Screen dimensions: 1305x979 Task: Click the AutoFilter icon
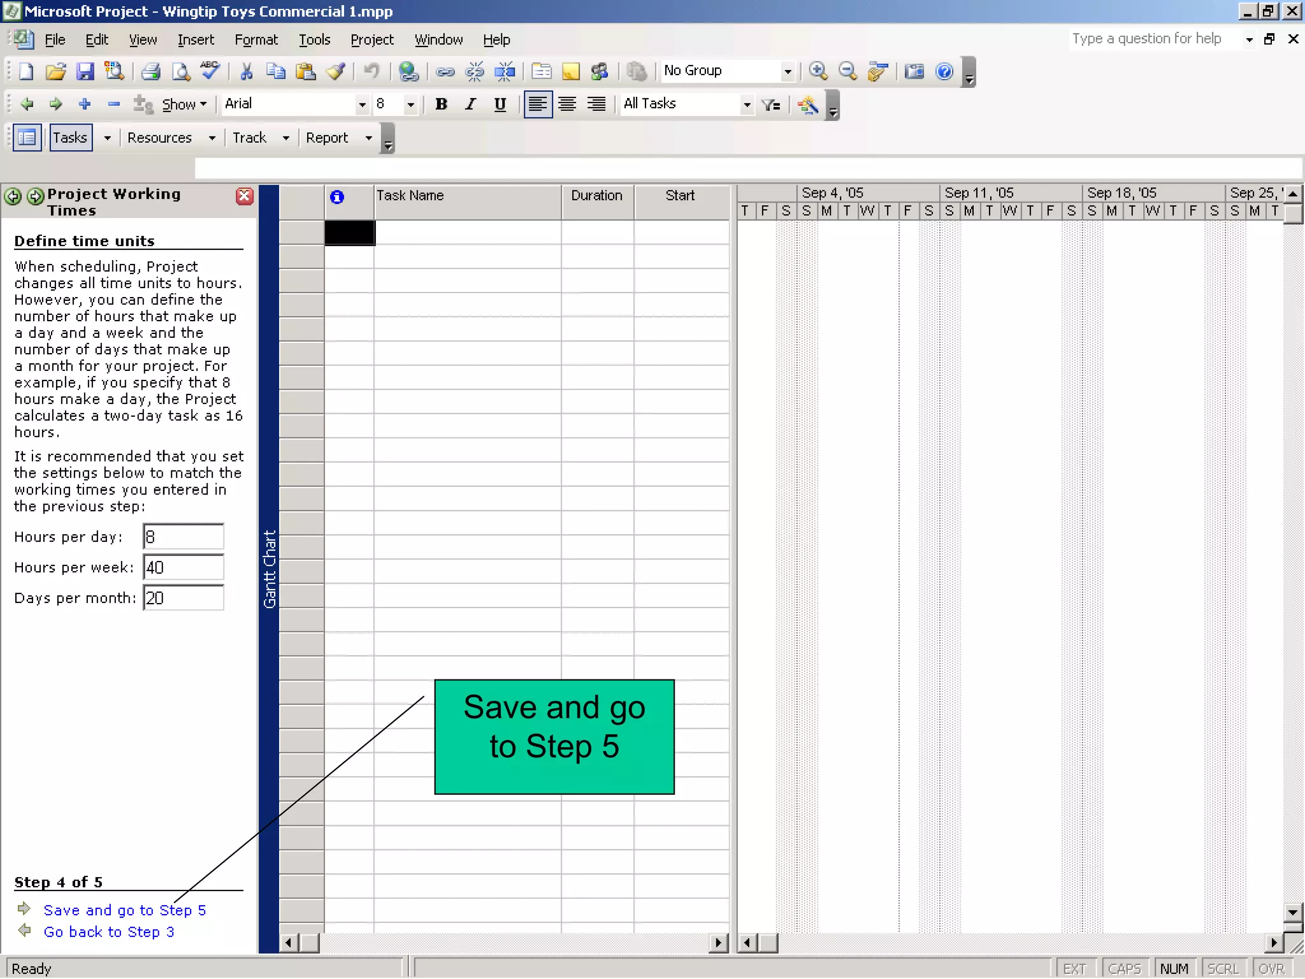click(x=771, y=105)
